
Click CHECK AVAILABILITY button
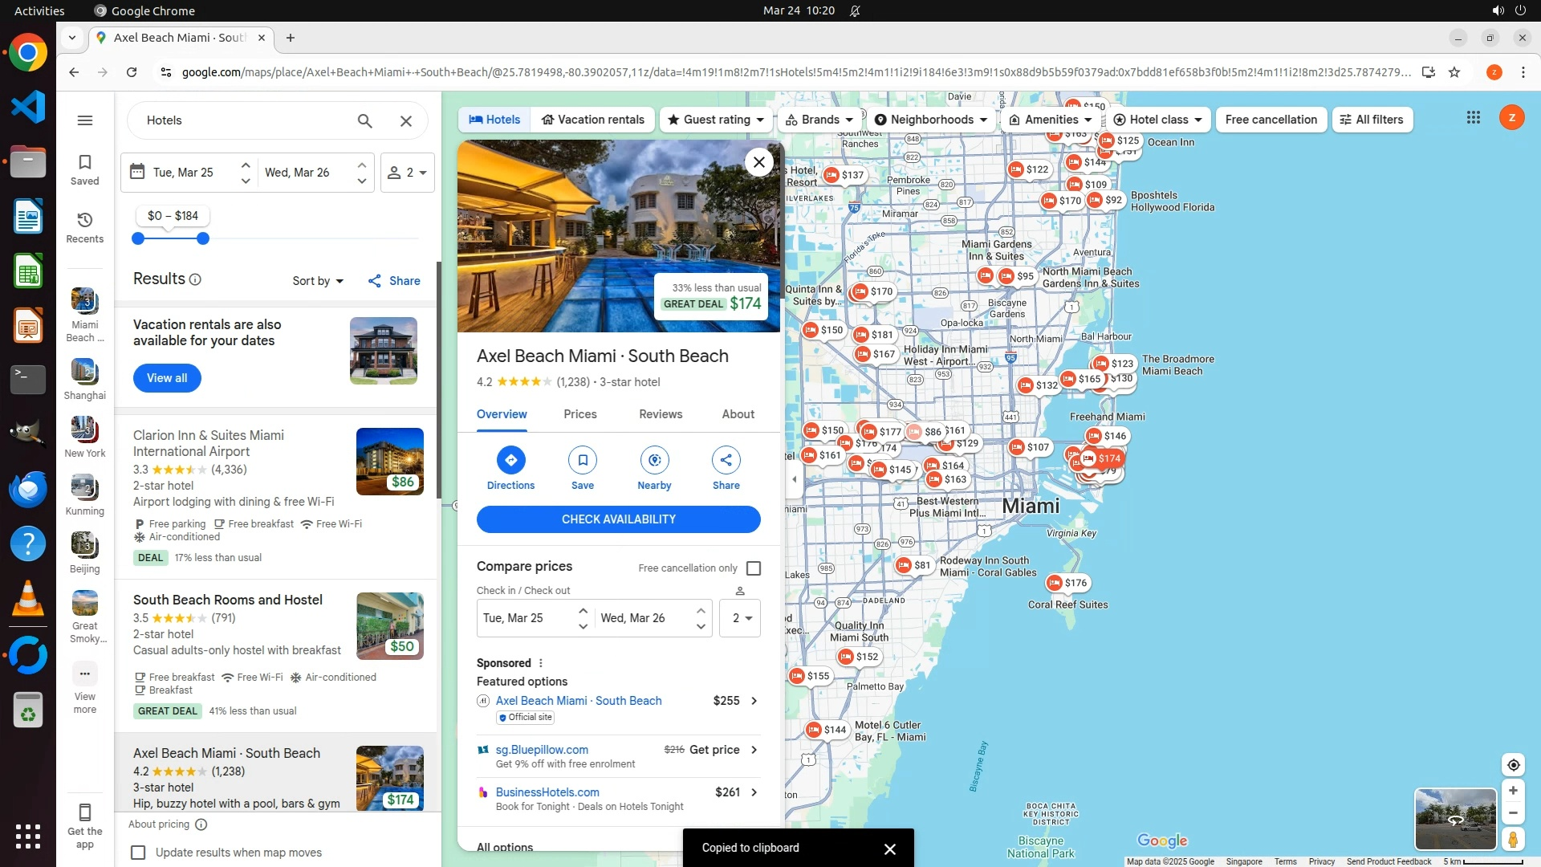pos(618,519)
